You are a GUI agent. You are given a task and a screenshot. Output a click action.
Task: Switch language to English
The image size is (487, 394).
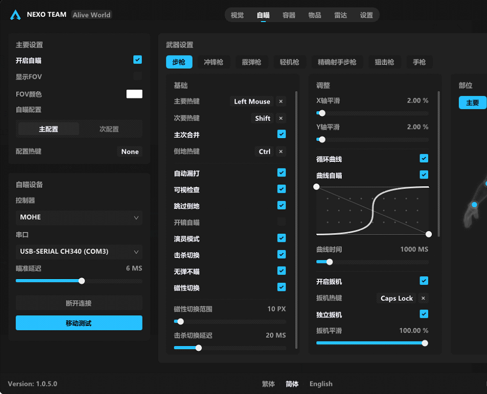coord(321,384)
